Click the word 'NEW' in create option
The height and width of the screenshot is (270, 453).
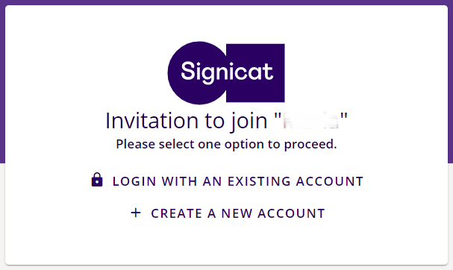coord(237,213)
